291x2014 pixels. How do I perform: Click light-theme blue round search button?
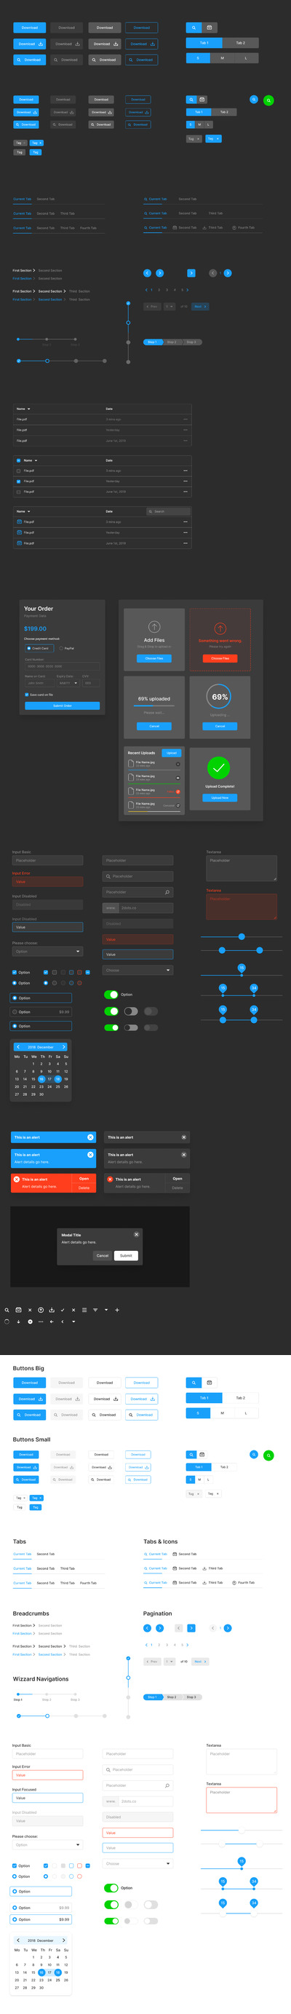(254, 1453)
